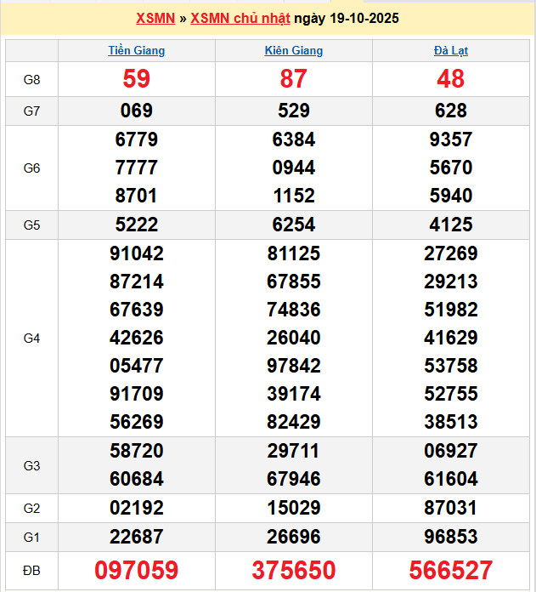Open the Kiên Giang province link
This screenshot has height=592, width=536.
tap(294, 50)
